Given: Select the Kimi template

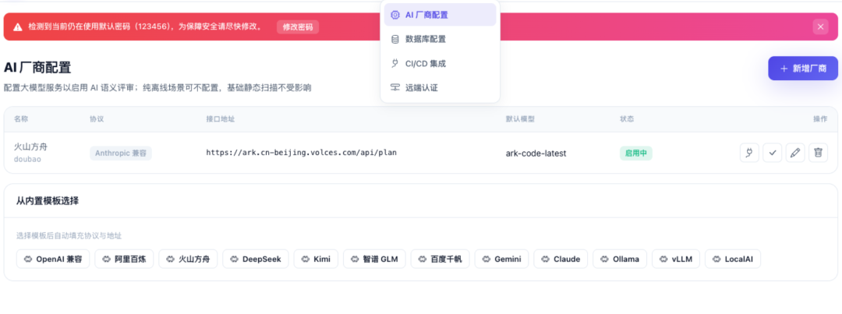Looking at the screenshot, I should click(316, 259).
